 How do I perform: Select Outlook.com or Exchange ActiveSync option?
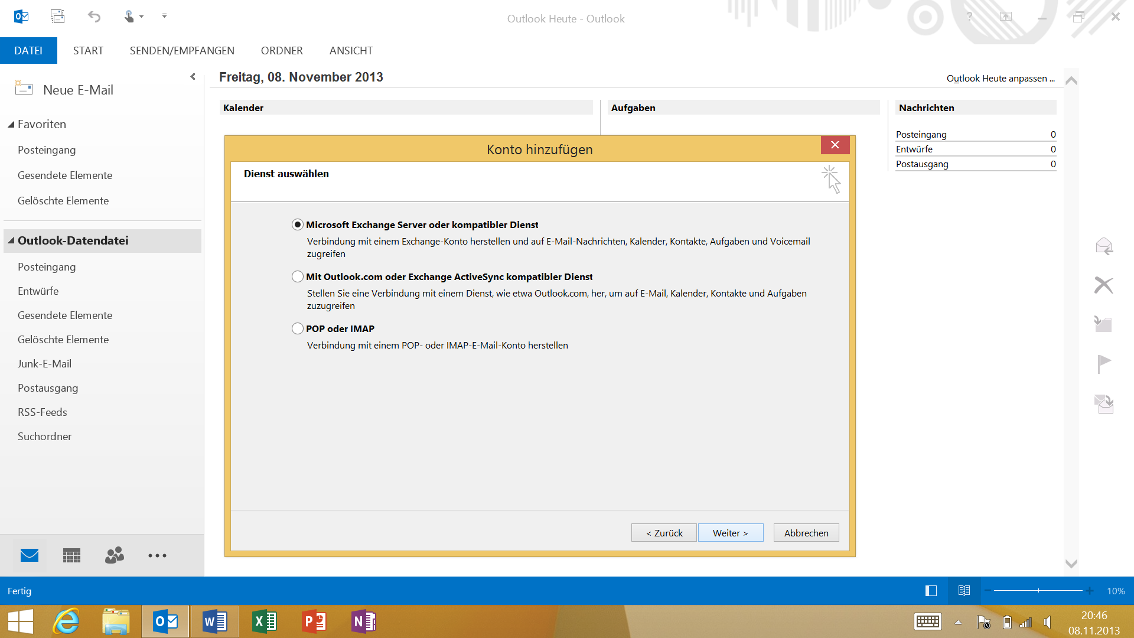(298, 276)
